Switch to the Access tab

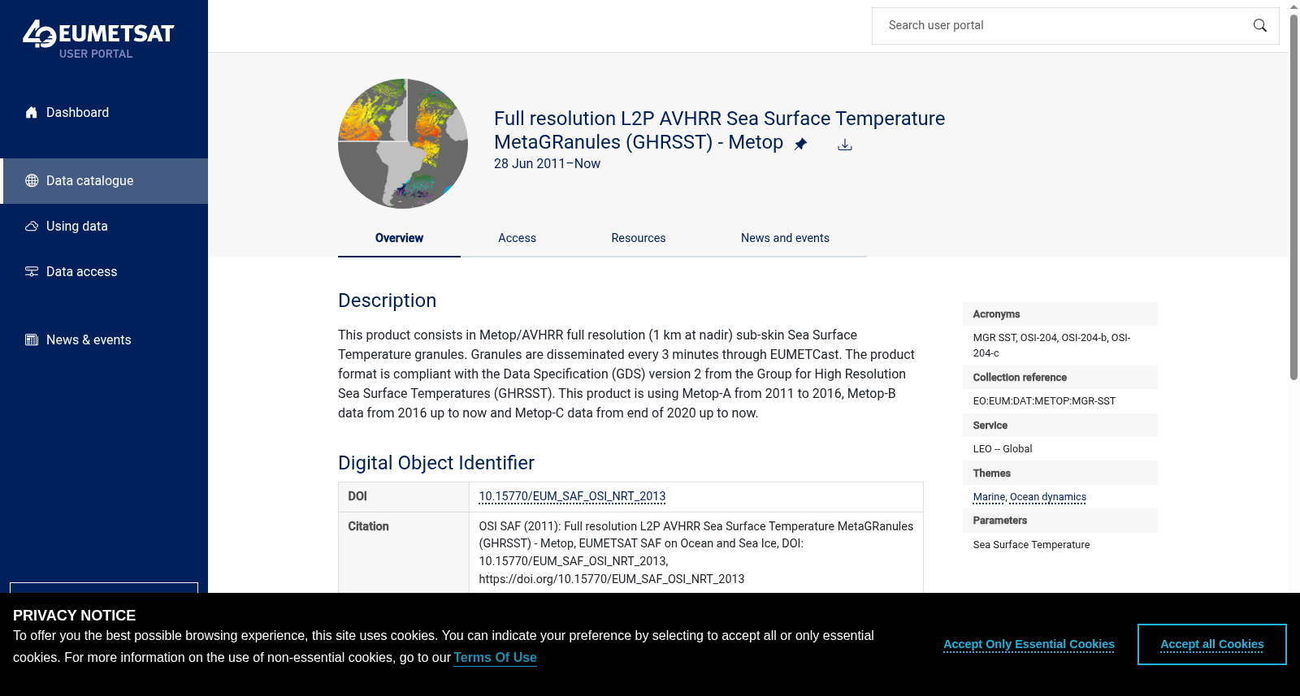(x=517, y=238)
